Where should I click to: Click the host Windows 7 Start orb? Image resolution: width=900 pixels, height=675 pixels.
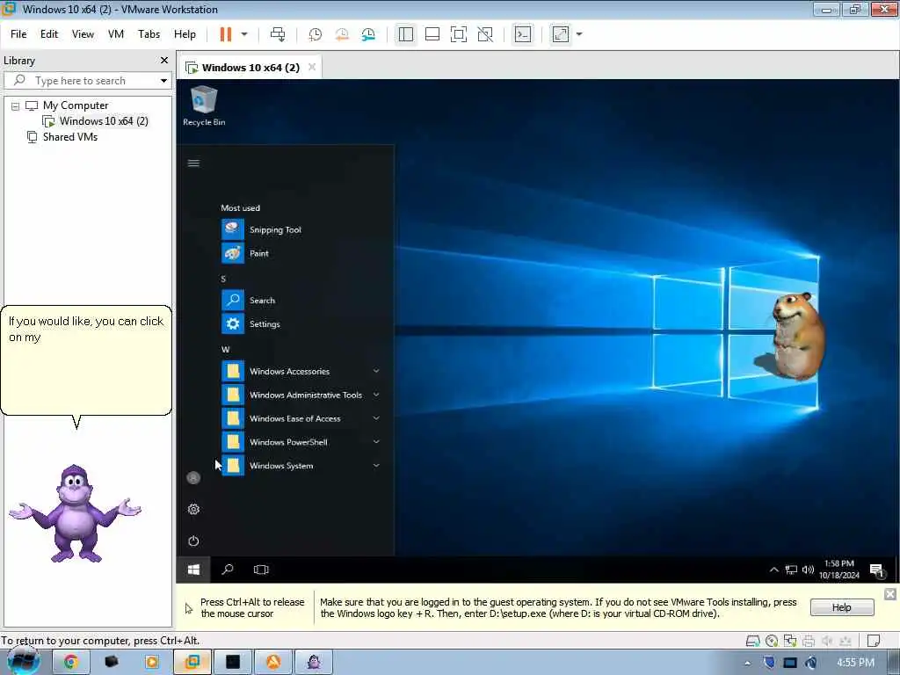pyautogui.click(x=23, y=662)
